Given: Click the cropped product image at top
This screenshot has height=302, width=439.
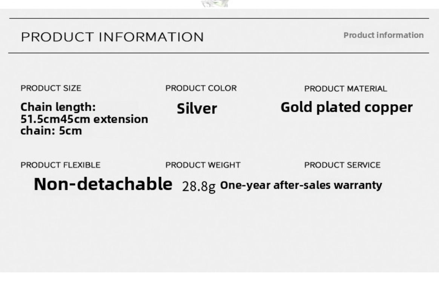Looking at the screenshot, I should tap(215, 3).
